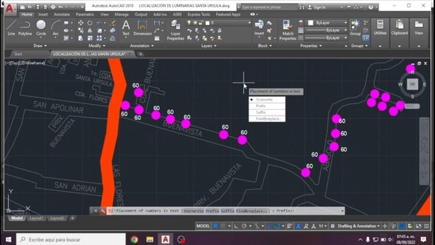Open the View panel in ribbon
Screen dimensions: 435x245
pyautogui.click(x=419, y=28)
